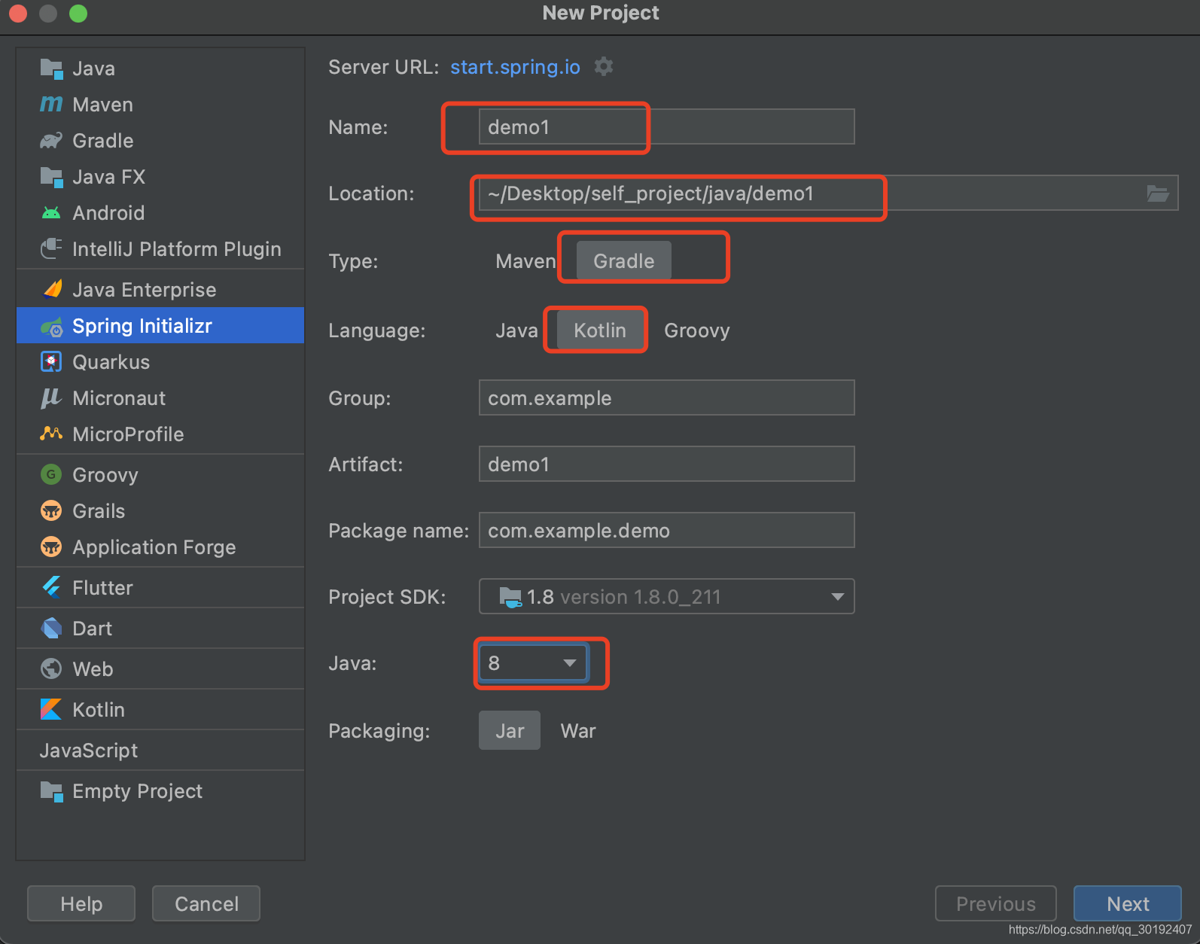
Task: Click the Previous button
Action: pyautogui.click(x=996, y=903)
